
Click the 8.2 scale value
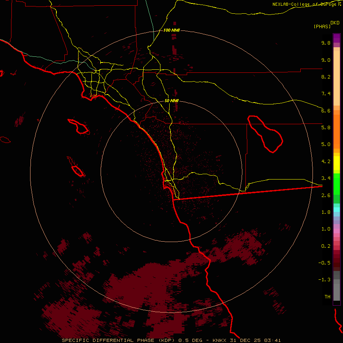[326, 77]
